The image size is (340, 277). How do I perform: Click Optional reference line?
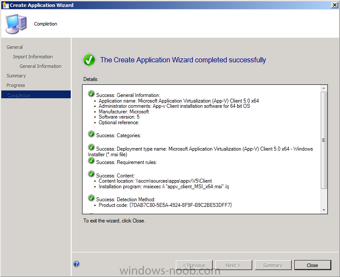pyautogui.click(x=119, y=122)
